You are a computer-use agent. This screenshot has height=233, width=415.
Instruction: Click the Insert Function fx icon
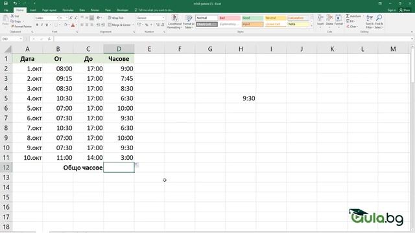49,39
